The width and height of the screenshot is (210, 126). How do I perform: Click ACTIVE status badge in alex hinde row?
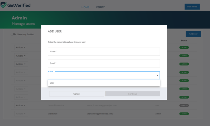(x=184, y=114)
